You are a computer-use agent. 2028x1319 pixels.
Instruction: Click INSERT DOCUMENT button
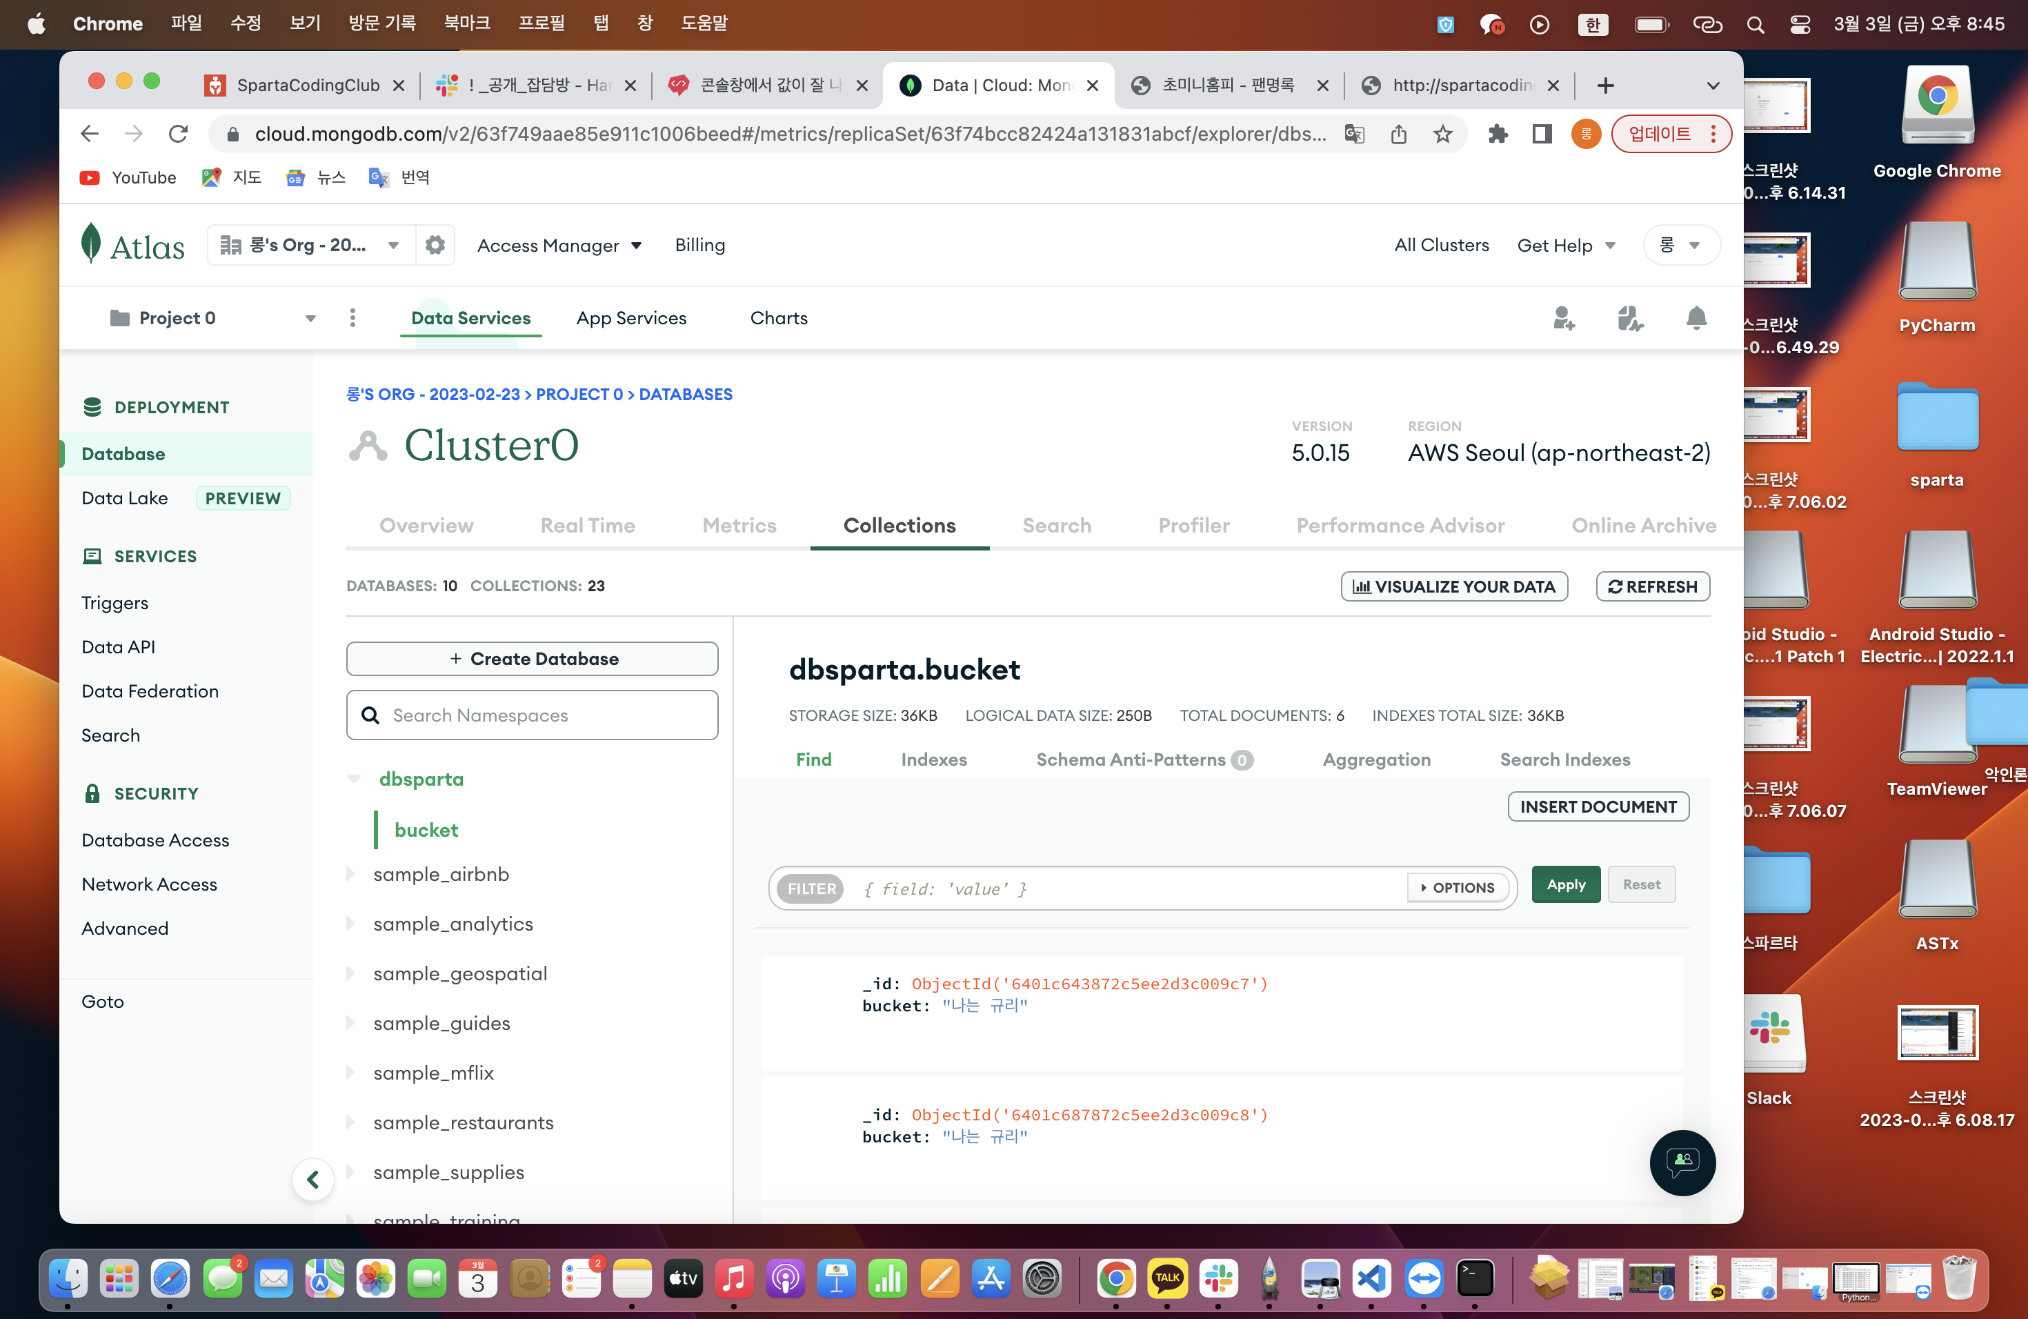1598,807
